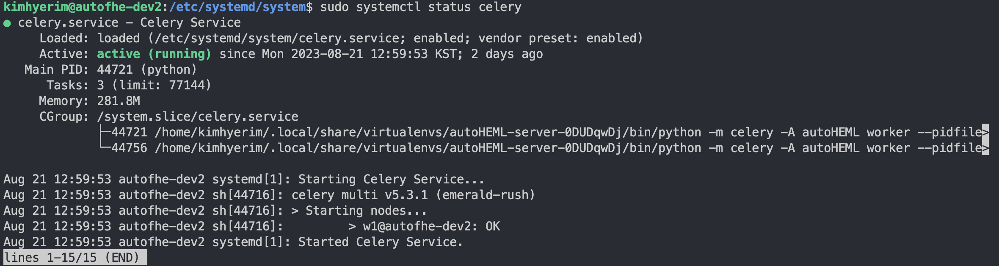Screen dimensions: 999x266
Task: Click the 'Tasks: 3 (limit: 77144)' line
Action: (x=129, y=85)
